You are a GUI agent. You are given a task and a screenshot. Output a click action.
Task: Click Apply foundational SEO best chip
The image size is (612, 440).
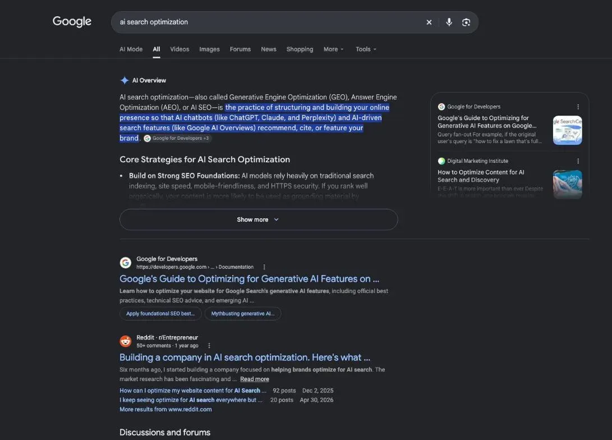(x=160, y=314)
